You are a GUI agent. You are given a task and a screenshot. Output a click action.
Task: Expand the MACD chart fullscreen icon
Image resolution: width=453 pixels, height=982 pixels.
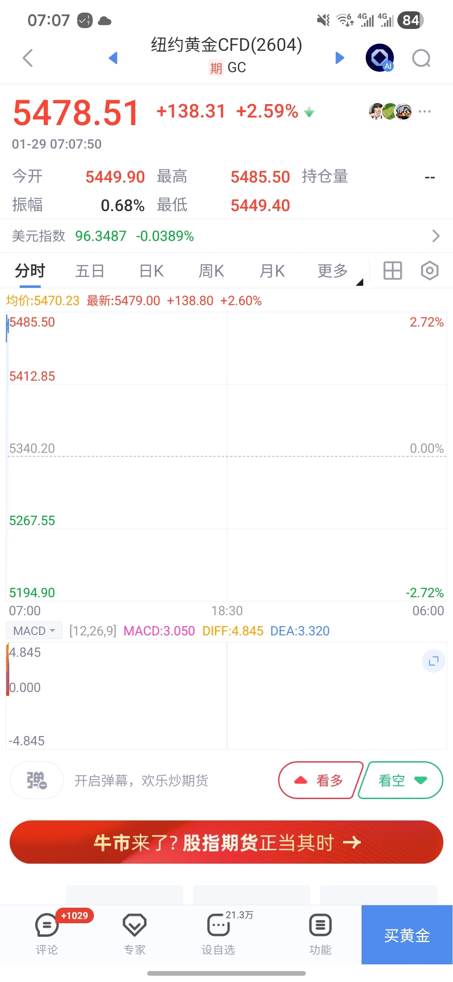coord(433,661)
